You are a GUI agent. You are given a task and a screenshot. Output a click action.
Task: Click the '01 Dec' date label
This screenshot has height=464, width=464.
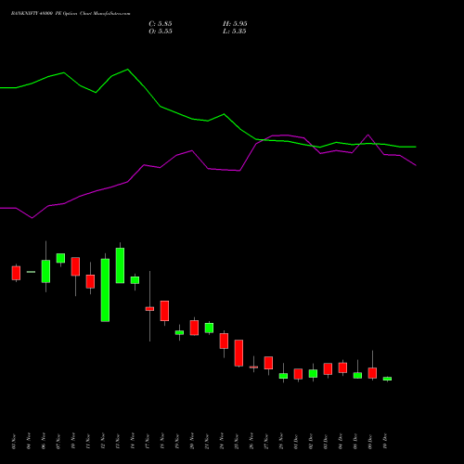(x=296, y=441)
